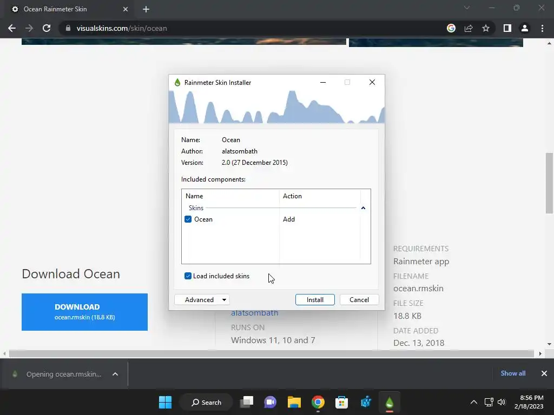This screenshot has height=415, width=554.
Task: Click the horizontal scrollbar thumb
Action: tap(272, 353)
